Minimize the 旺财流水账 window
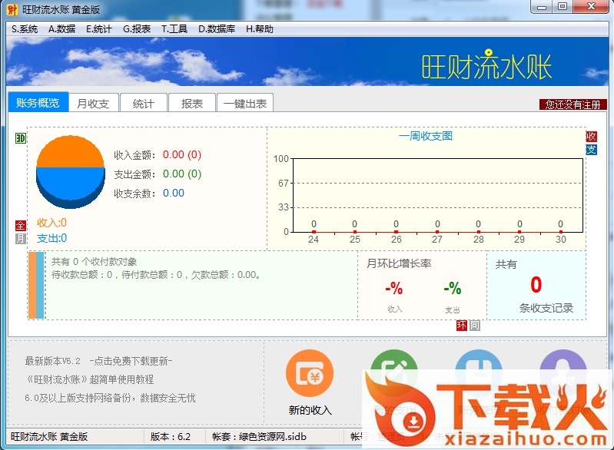The width and height of the screenshot is (614, 450). (542, 7)
